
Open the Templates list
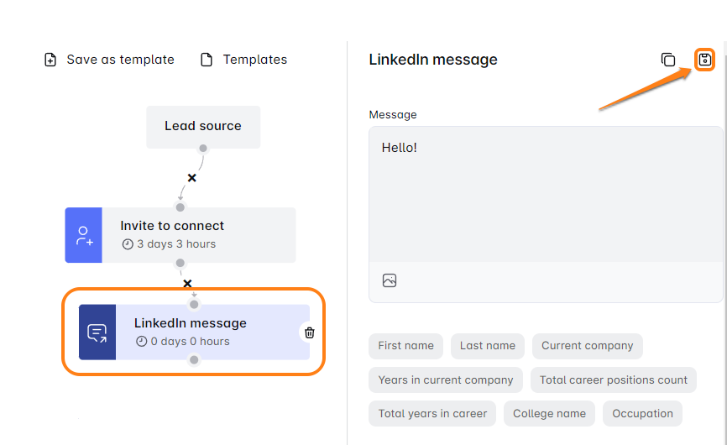point(243,60)
